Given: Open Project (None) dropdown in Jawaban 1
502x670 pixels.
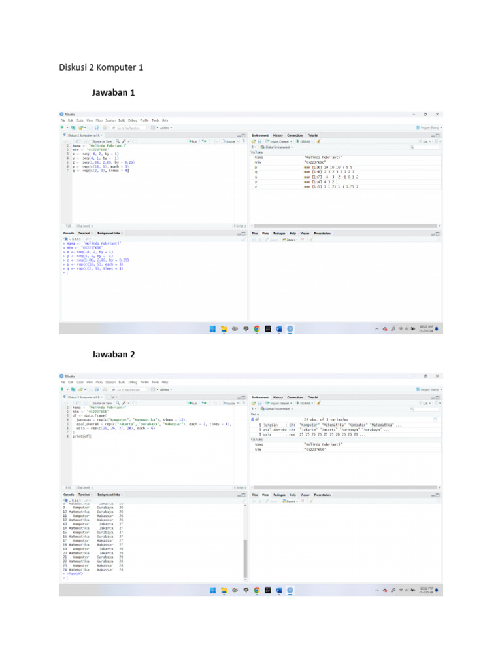Looking at the screenshot, I should click(x=429, y=128).
